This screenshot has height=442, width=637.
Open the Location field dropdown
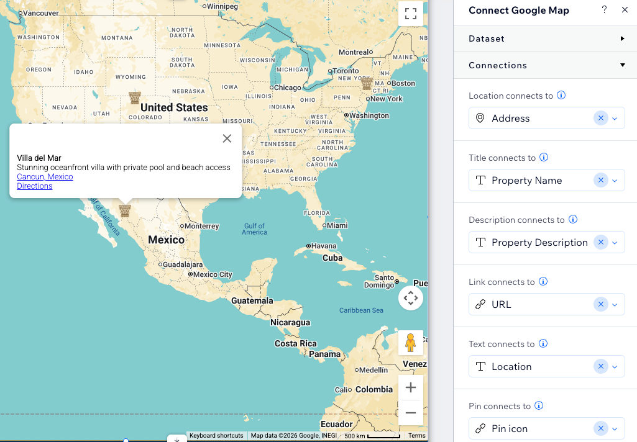[615, 366]
